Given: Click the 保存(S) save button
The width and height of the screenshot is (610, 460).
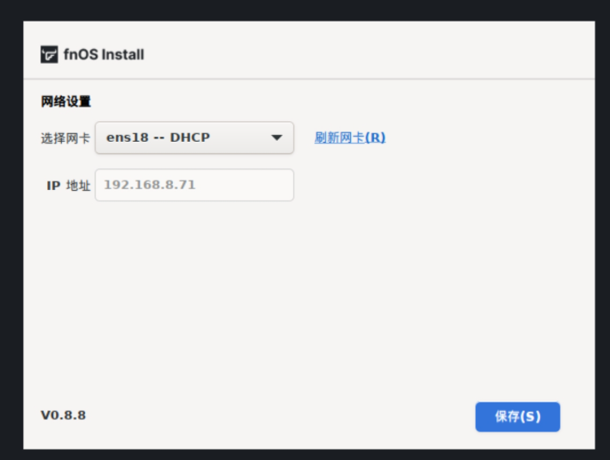Looking at the screenshot, I should 517,417.
